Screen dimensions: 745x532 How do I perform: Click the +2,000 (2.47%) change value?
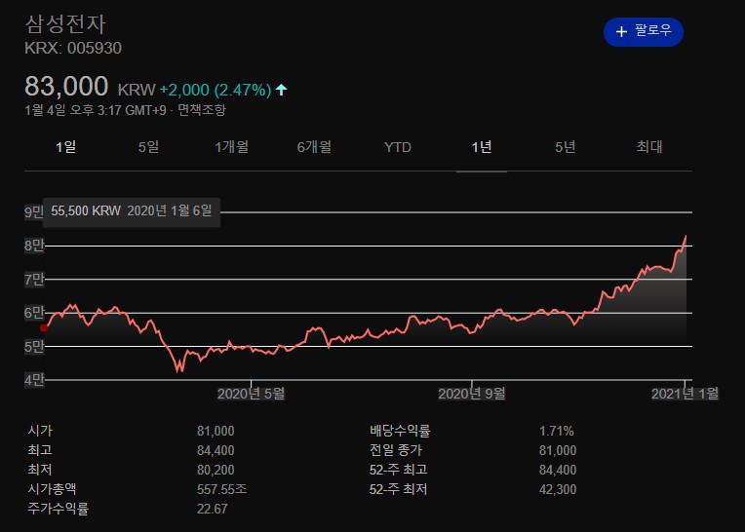coord(216,90)
